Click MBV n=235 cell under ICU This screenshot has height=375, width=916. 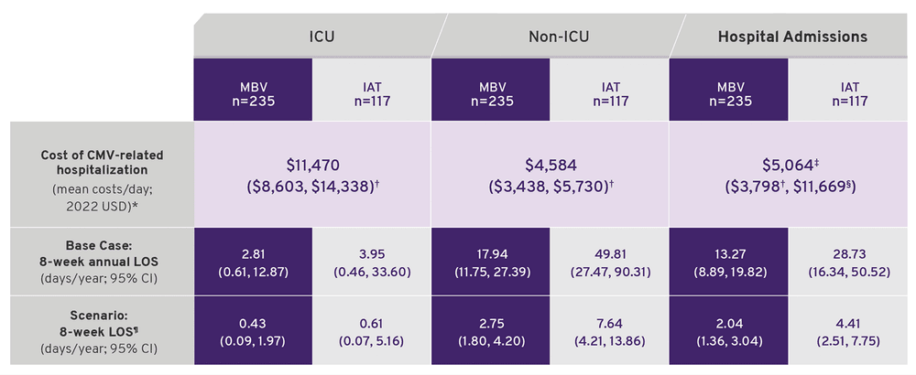pyautogui.click(x=253, y=93)
